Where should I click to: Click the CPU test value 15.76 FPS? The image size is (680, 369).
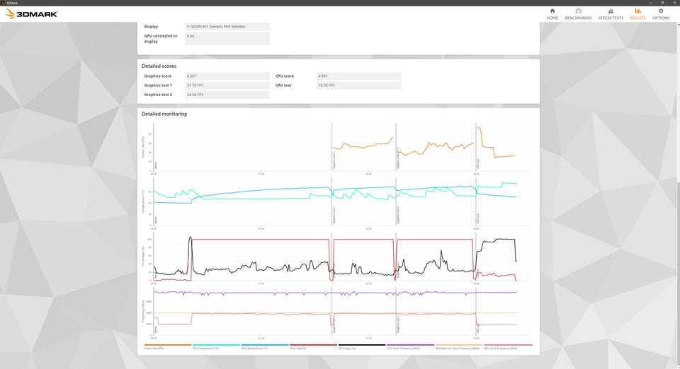pyautogui.click(x=358, y=86)
